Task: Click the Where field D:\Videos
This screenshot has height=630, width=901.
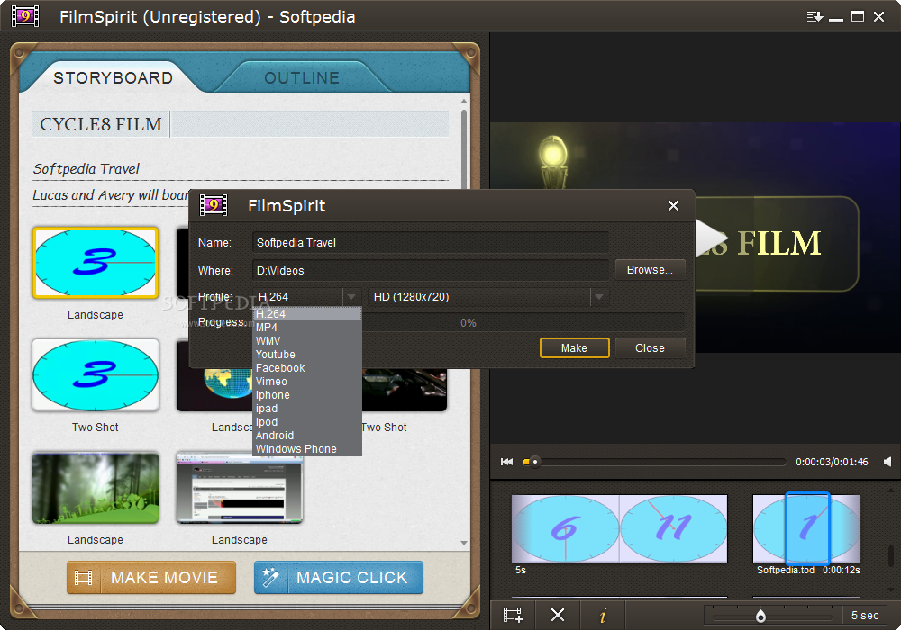Action: [x=430, y=270]
